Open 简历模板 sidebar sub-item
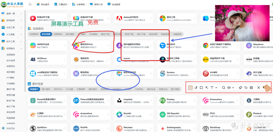 point(11,72)
